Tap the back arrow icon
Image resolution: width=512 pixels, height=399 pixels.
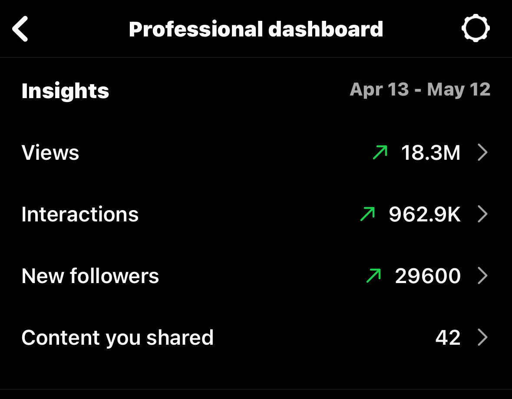pyautogui.click(x=20, y=29)
